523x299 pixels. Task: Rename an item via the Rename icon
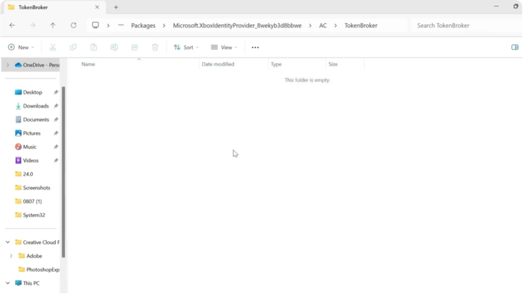(114, 47)
